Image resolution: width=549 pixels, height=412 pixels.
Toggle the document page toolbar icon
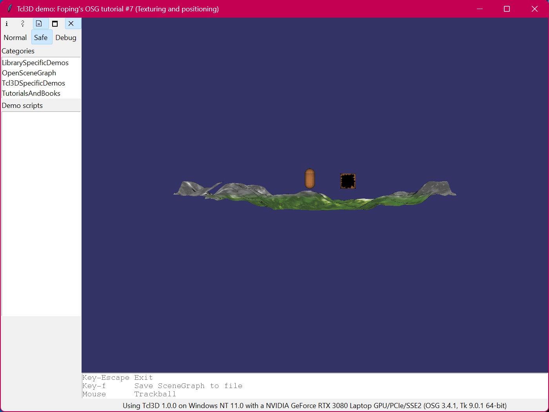click(x=39, y=24)
